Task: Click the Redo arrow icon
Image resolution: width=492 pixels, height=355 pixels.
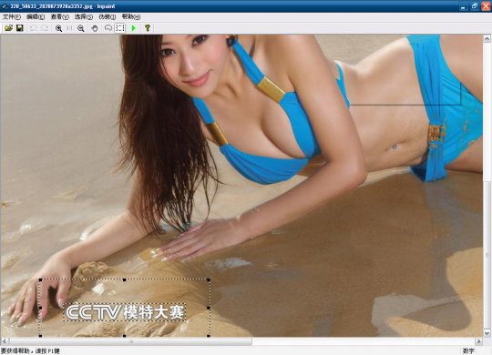Action: (45, 28)
